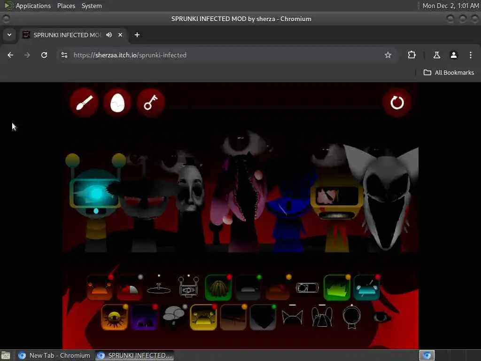Open the Chromium three-dot menu
Screen dimensions: 481x361
tap(471, 55)
